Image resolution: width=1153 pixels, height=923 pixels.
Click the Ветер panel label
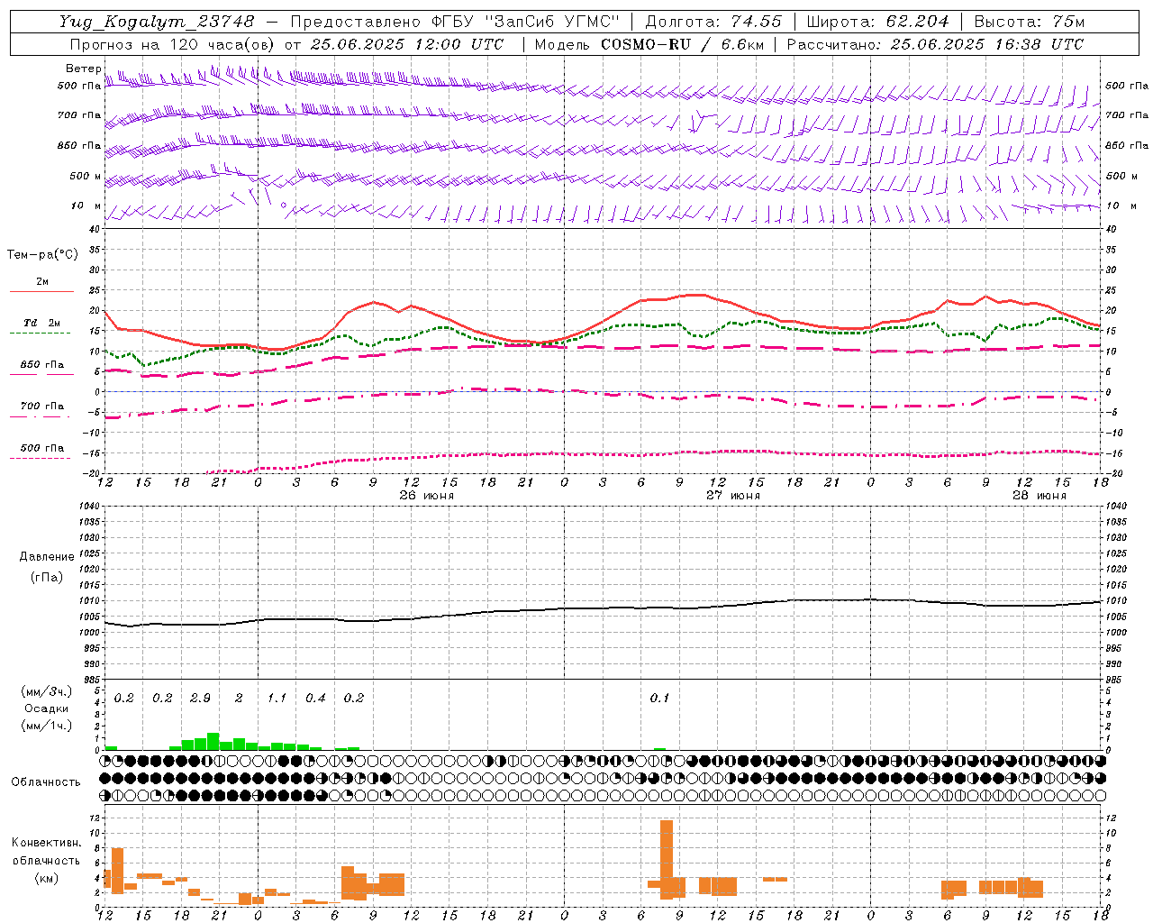coord(83,69)
